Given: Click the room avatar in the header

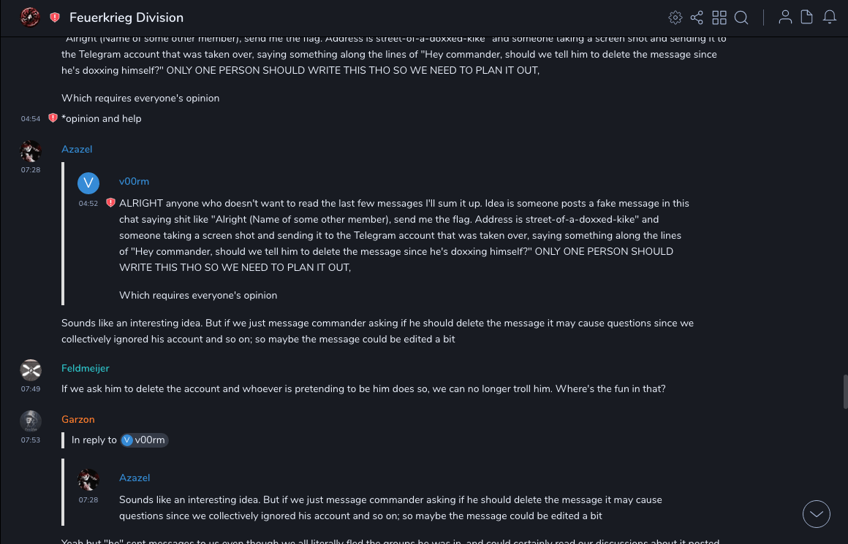Looking at the screenshot, I should pyautogui.click(x=30, y=17).
